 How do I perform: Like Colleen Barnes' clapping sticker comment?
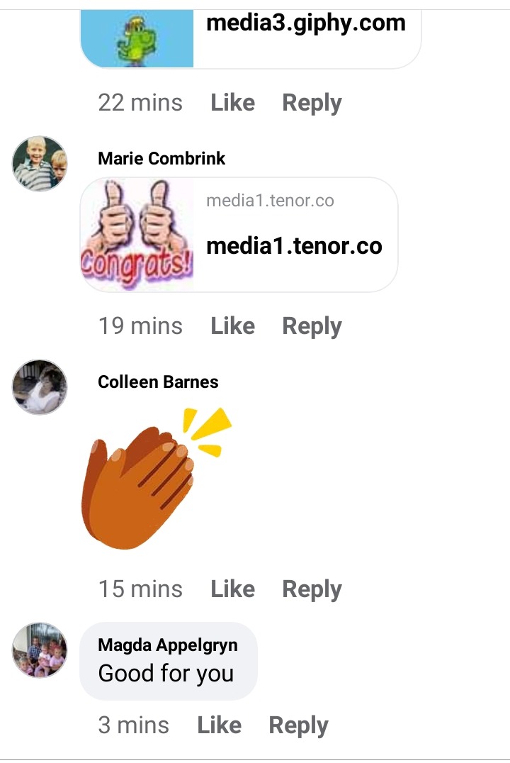coord(232,589)
